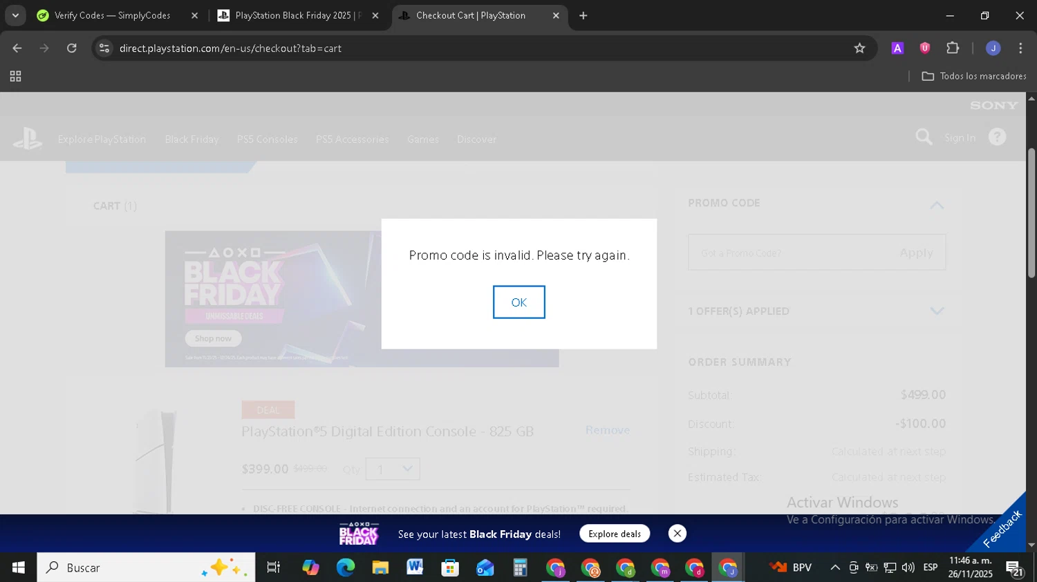This screenshot has width=1037, height=582.
Task: Open the volume control
Action: pyautogui.click(x=908, y=568)
